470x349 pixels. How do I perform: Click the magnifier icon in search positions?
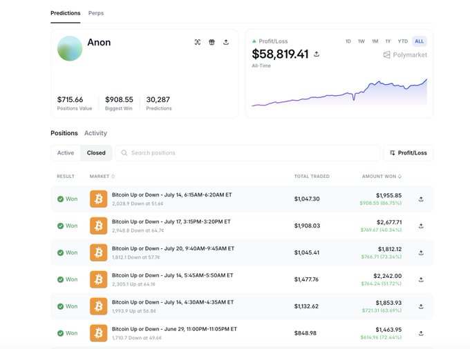click(124, 153)
